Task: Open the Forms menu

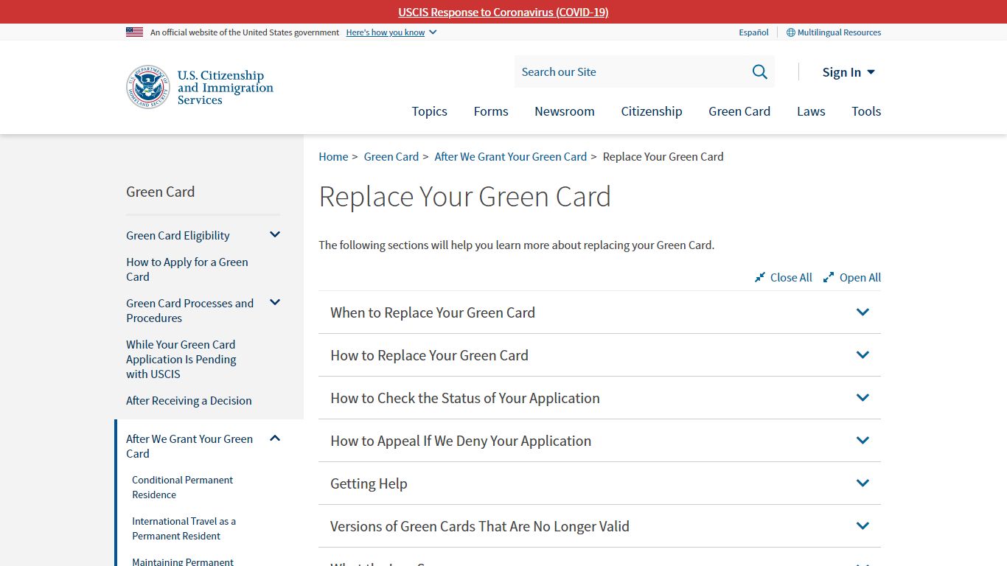Action: pos(491,111)
